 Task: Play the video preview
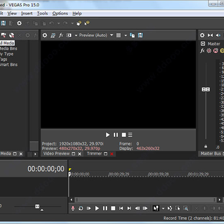108,135
